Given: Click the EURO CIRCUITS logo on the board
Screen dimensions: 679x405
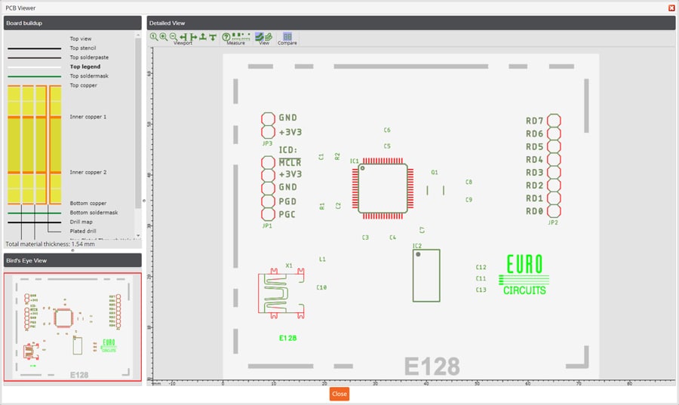Looking at the screenshot, I should tap(524, 275).
